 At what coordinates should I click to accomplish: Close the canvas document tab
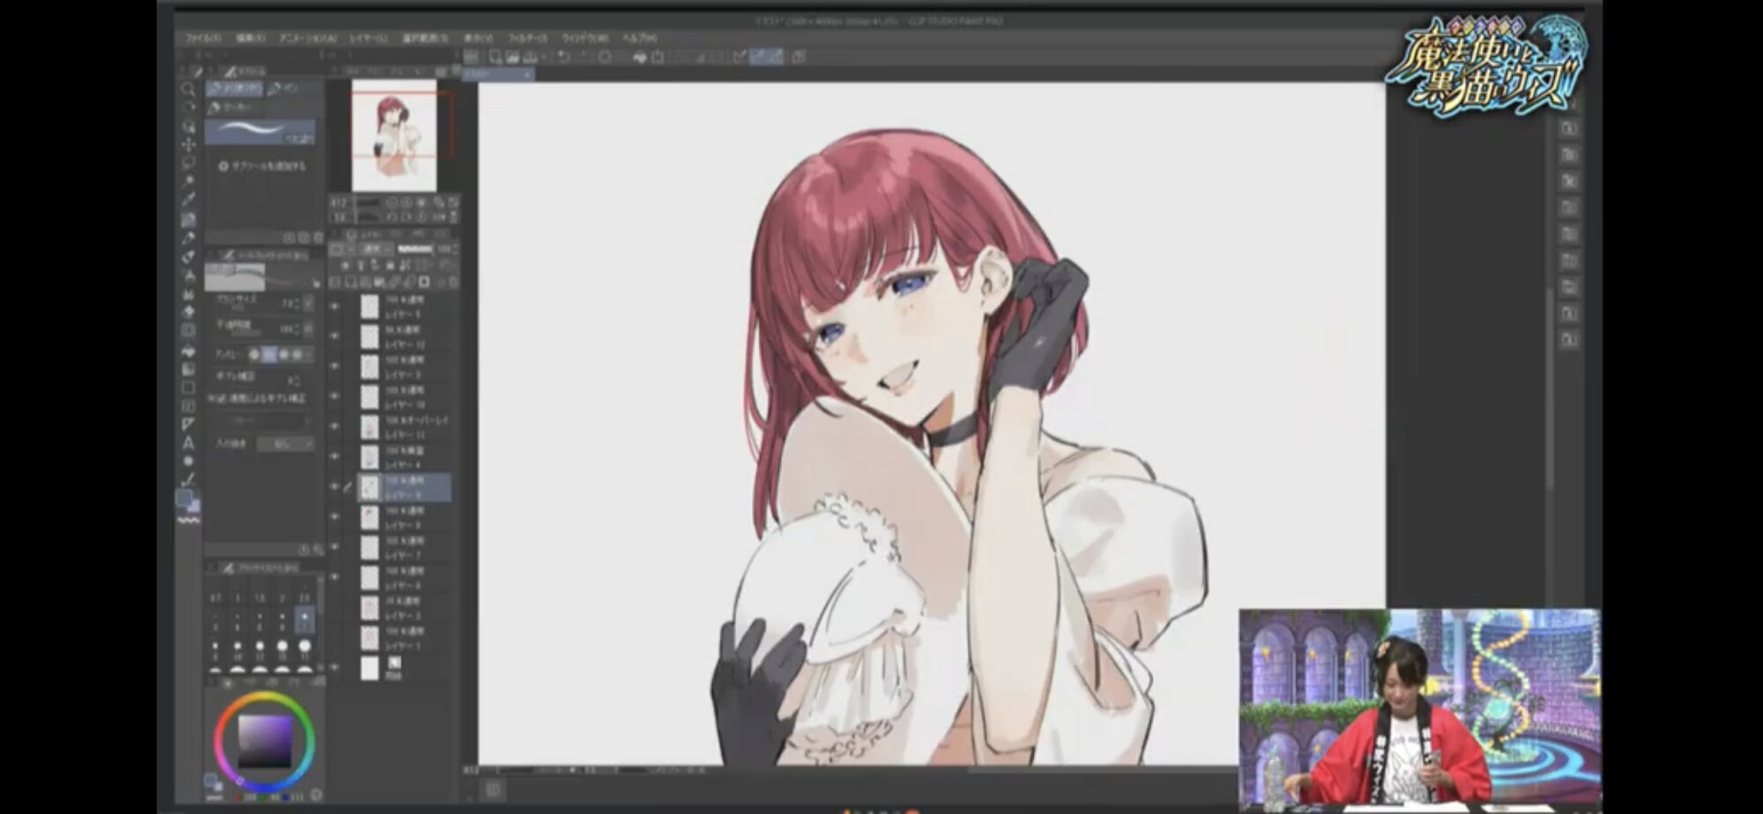point(528,75)
